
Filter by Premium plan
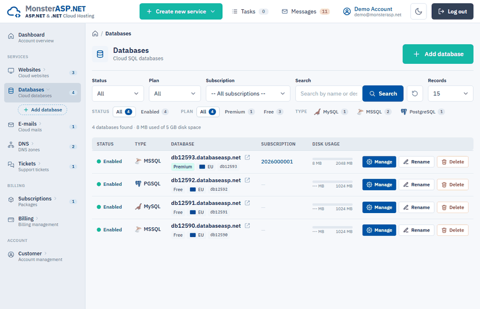tap(239, 112)
